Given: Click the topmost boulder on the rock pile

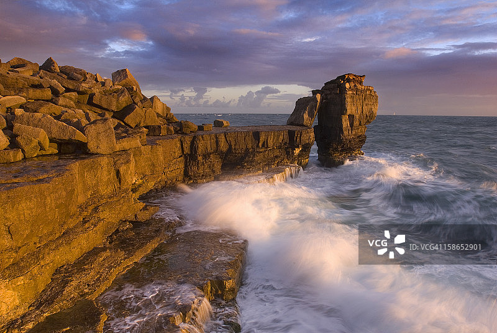Looking at the screenshot, I should coord(50,64).
